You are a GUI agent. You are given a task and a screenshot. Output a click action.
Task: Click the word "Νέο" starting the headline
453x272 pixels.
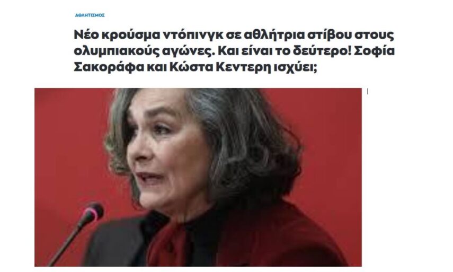tap(84, 34)
